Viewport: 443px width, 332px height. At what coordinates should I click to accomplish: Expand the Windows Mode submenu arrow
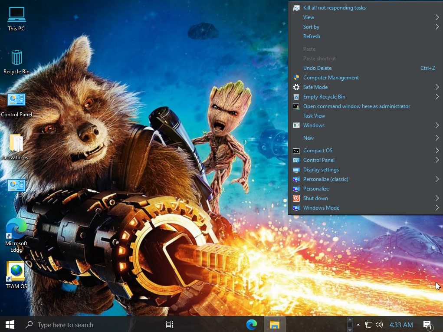[437, 208]
